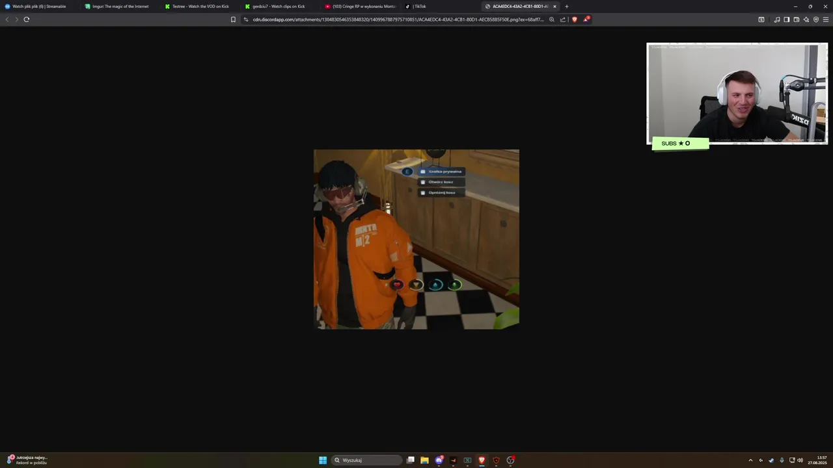
Task: Open Task View on the taskbar
Action: click(411, 460)
